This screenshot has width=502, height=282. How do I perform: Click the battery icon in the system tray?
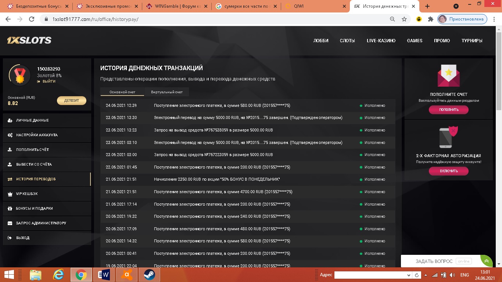click(444, 275)
